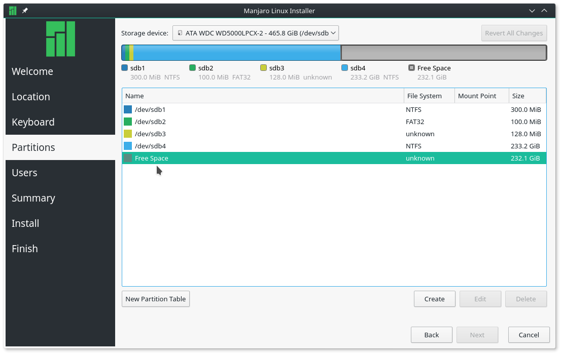Click Revert All Changes
This screenshot has width=562, height=355.
click(514, 33)
